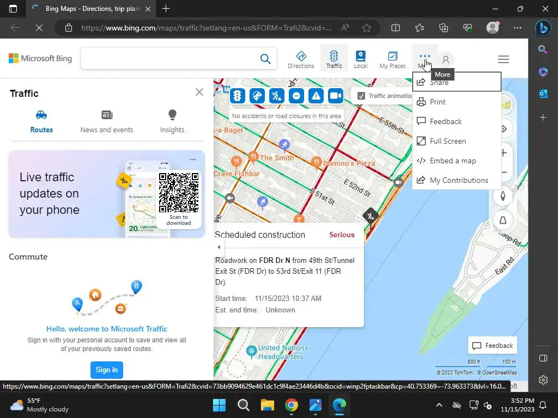558x418 pixels.
Task: Open the Favorites list icon
Action: (x=420, y=28)
